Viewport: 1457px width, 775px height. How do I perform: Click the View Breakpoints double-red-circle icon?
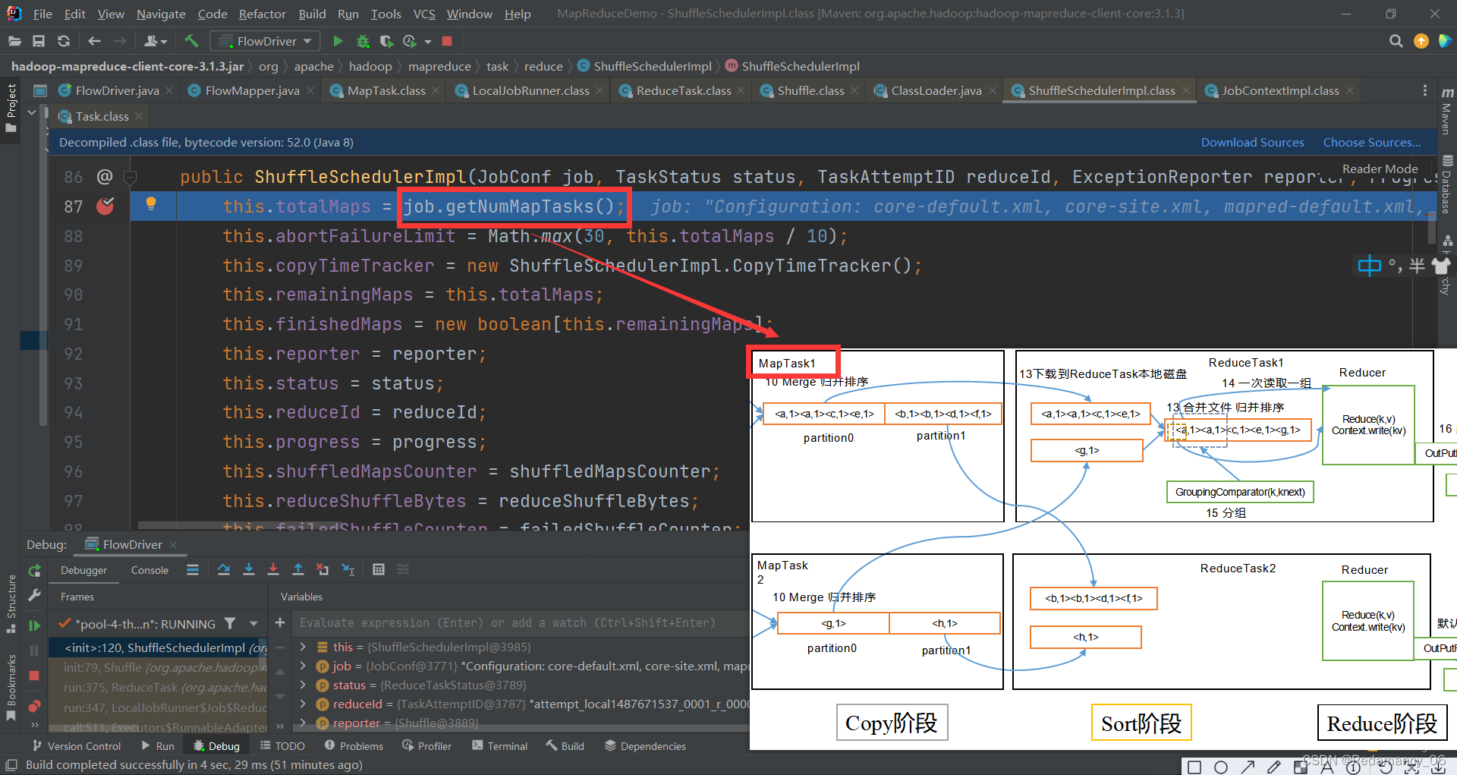34,707
